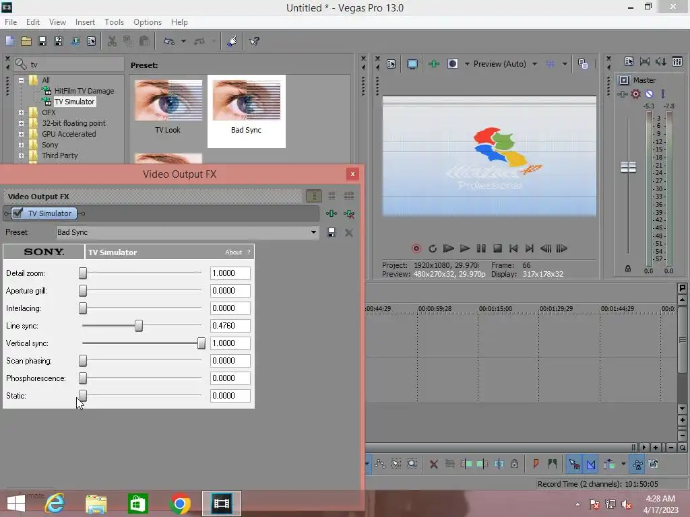The width and height of the screenshot is (690, 517).
Task: Click the New project toolbar icon
Action: click(9, 41)
